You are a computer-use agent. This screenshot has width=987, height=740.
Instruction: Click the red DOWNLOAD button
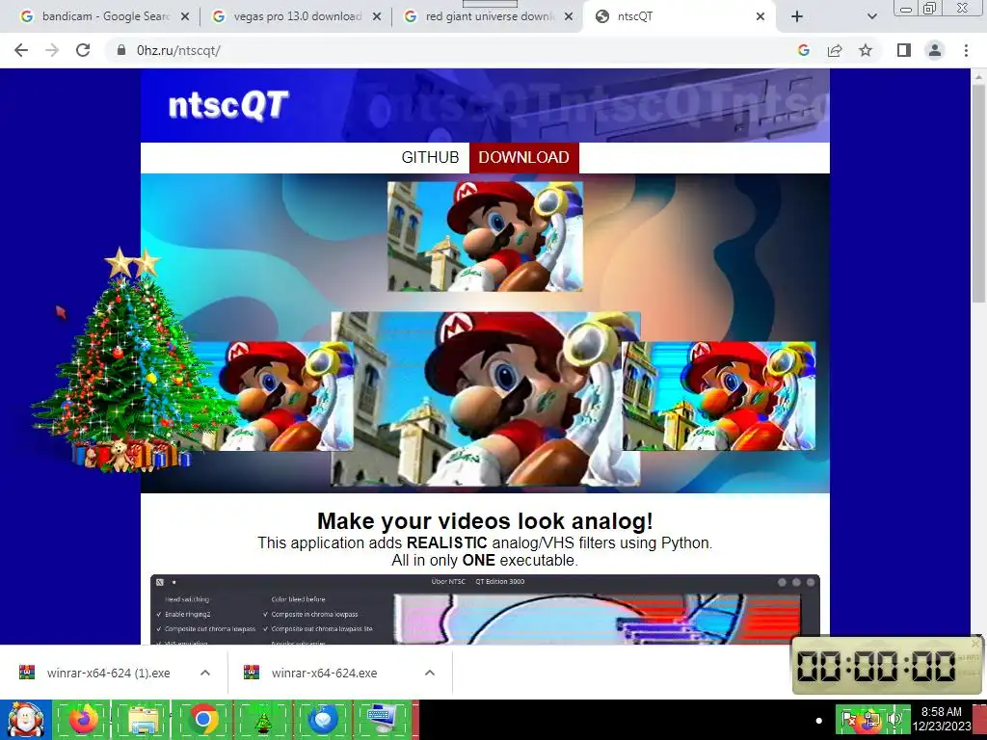(x=523, y=157)
